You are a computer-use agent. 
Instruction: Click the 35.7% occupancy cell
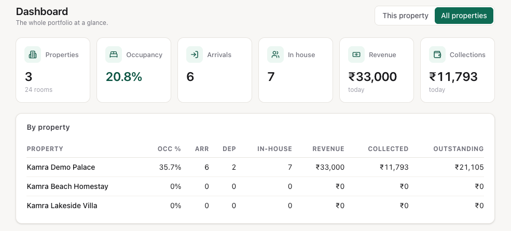click(x=170, y=167)
